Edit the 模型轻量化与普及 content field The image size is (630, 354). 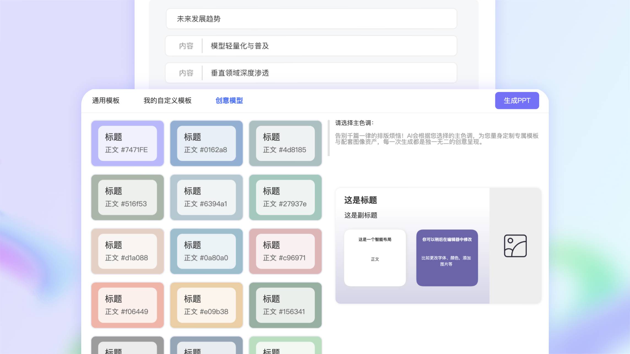coord(311,46)
